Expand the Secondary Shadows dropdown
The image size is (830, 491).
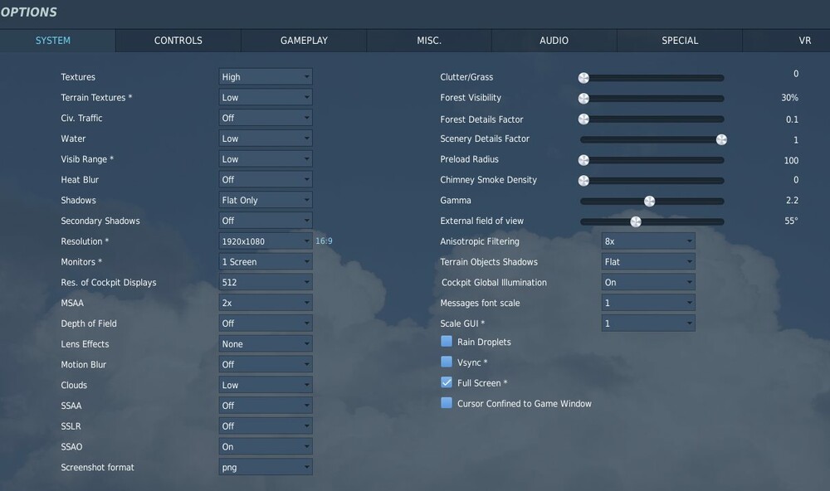pyautogui.click(x=266, y=221)
